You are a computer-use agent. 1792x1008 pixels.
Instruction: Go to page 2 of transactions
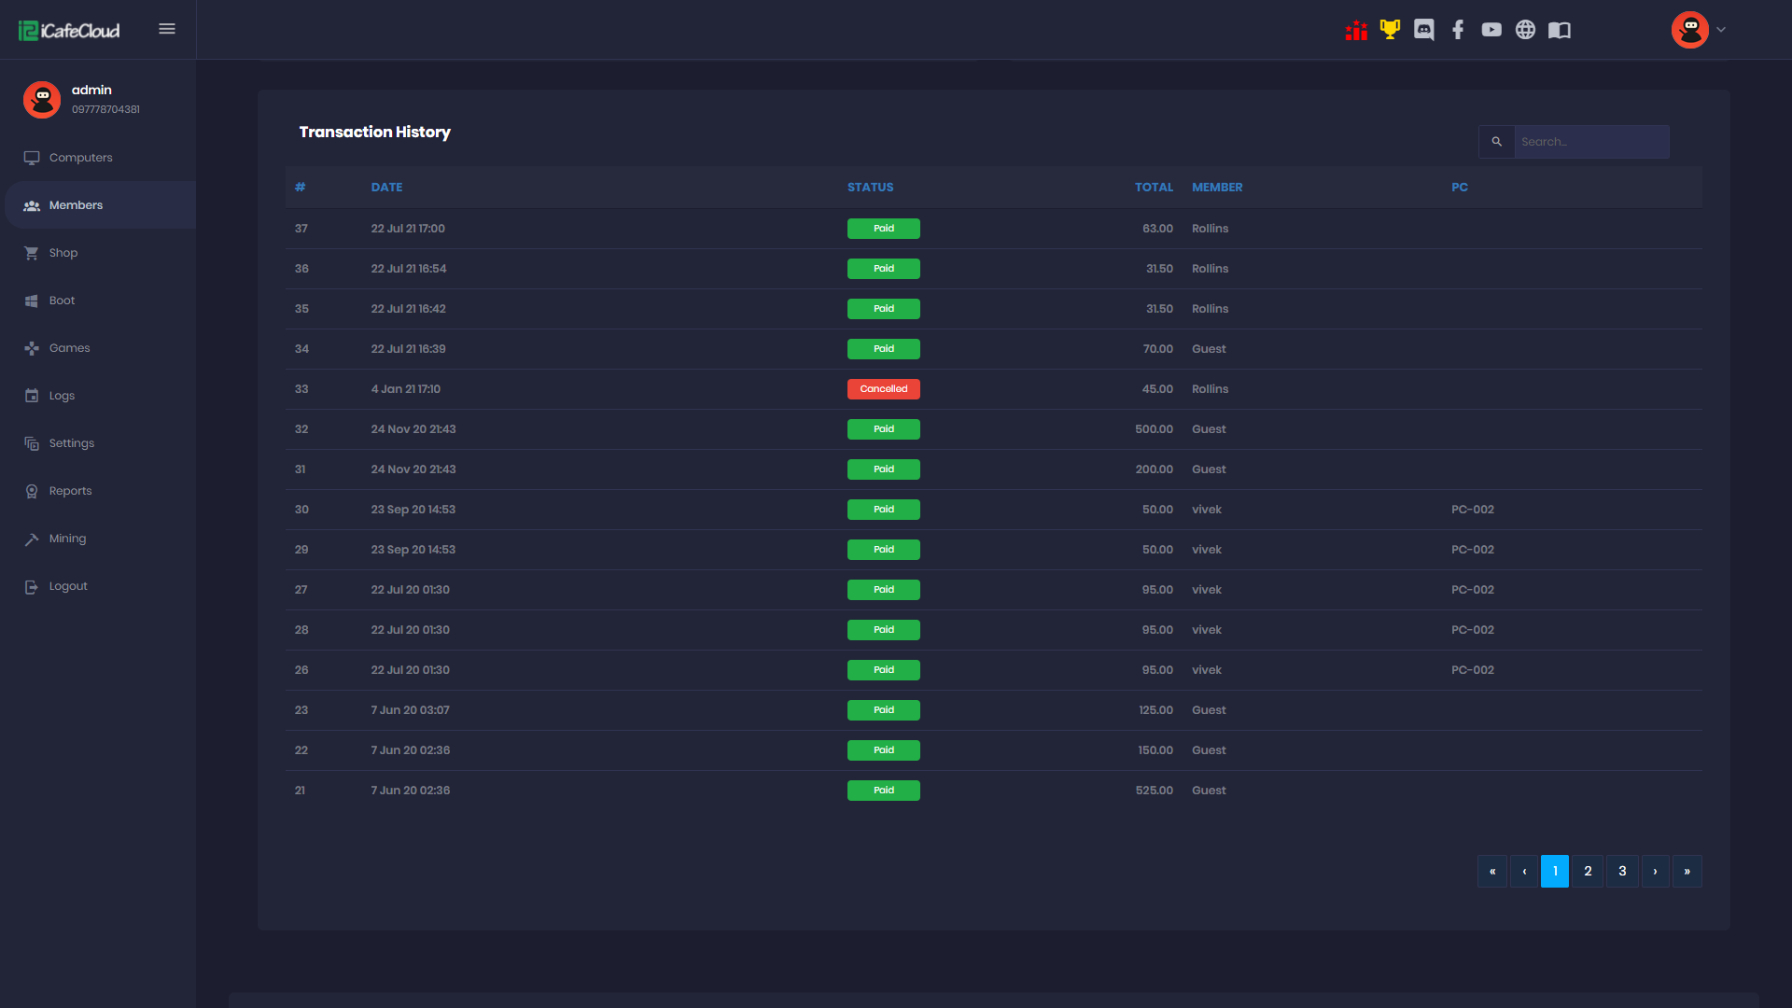click(1588, 871)
